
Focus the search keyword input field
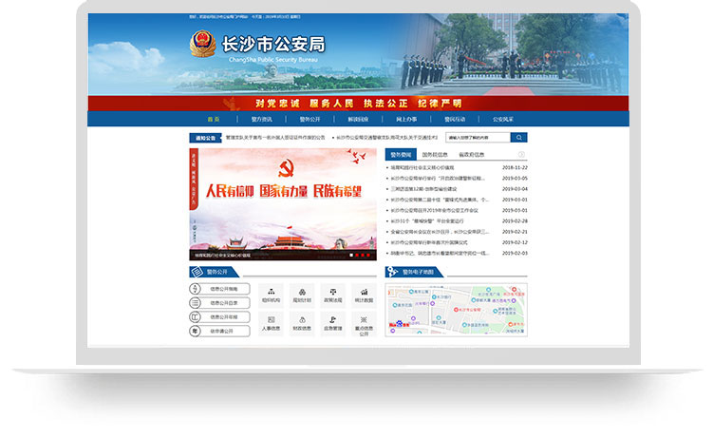pos(478,138)
